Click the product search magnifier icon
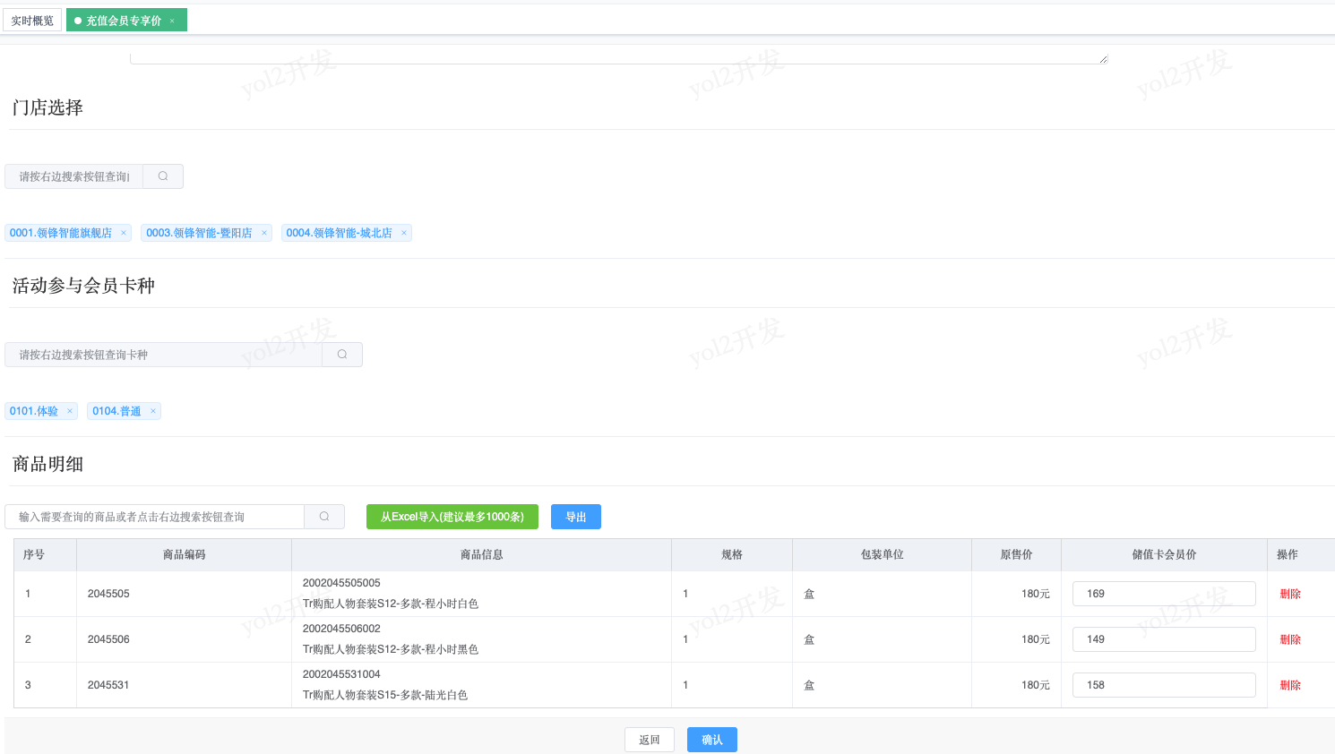1335x754 pixels. (x=324, y=517)
